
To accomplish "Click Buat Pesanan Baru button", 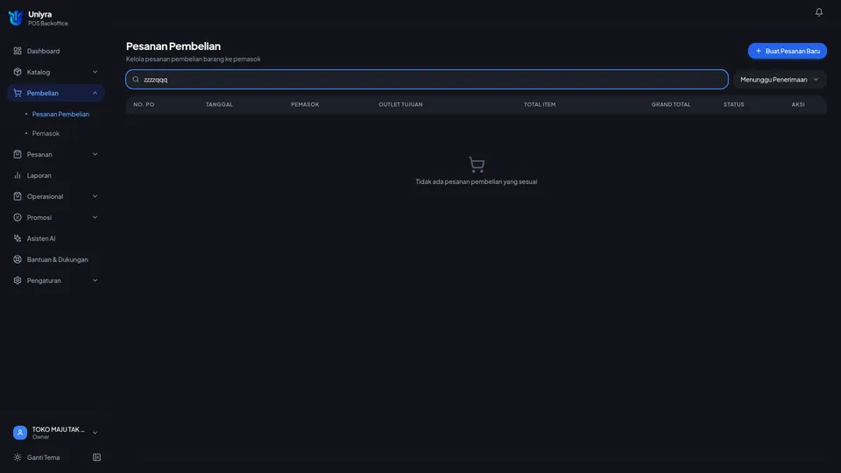I will (788, 51).
